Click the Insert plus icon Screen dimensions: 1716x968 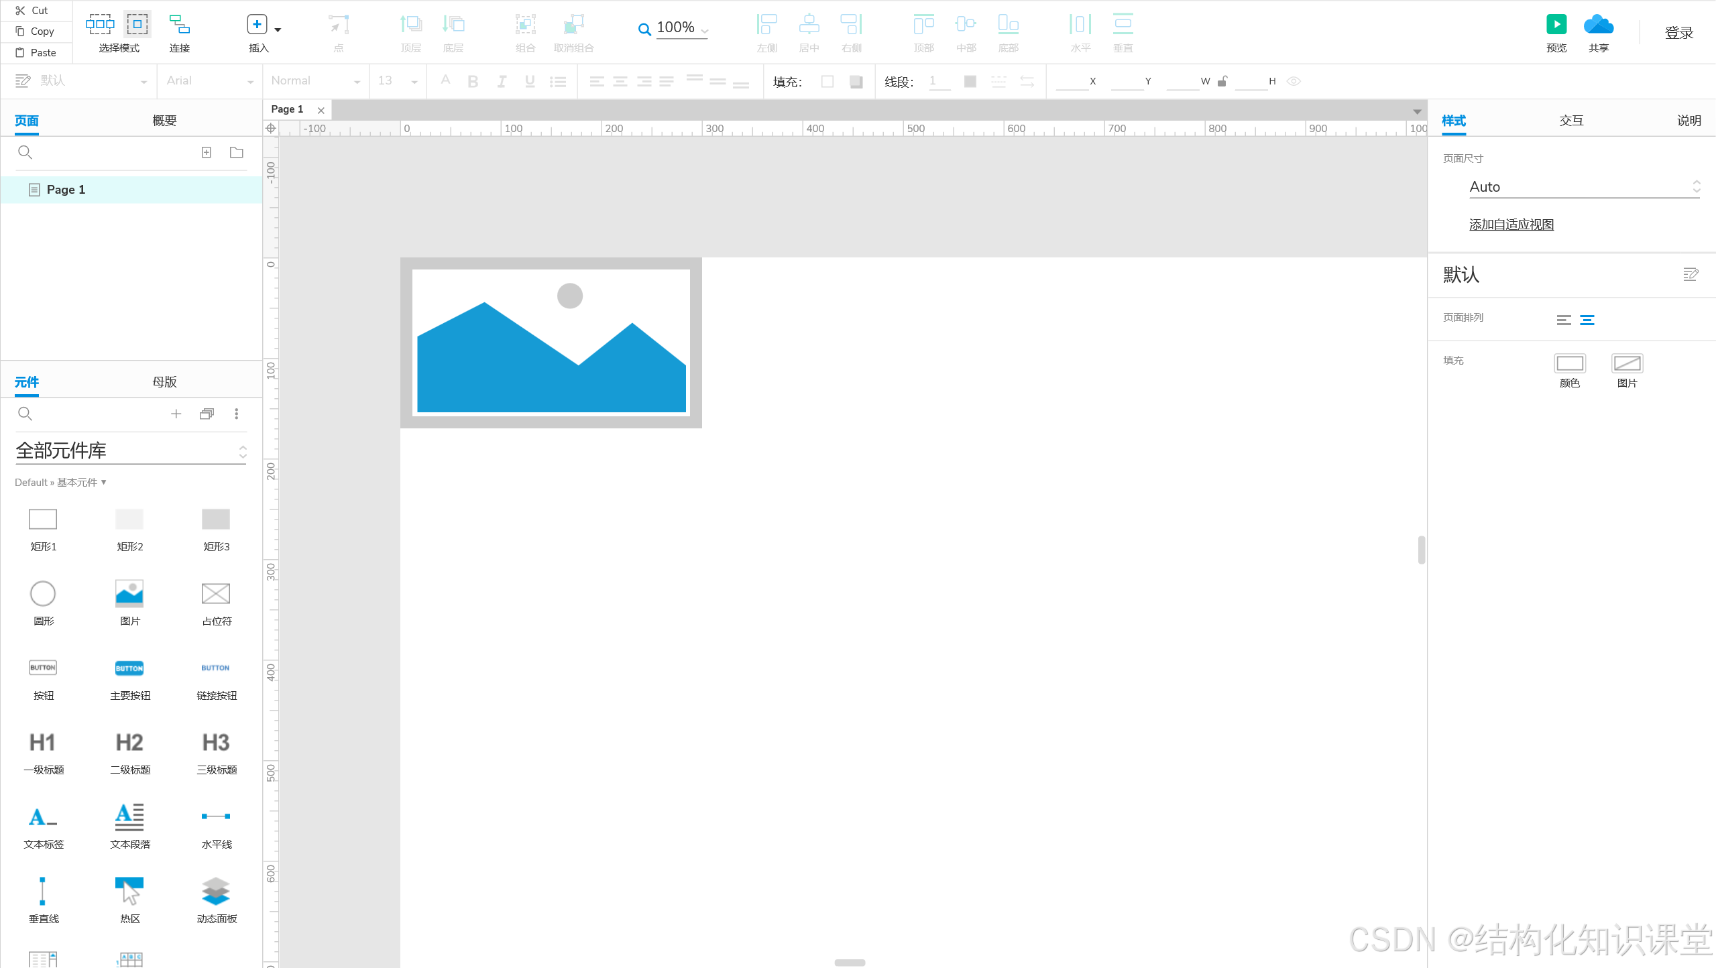(257, 25)
